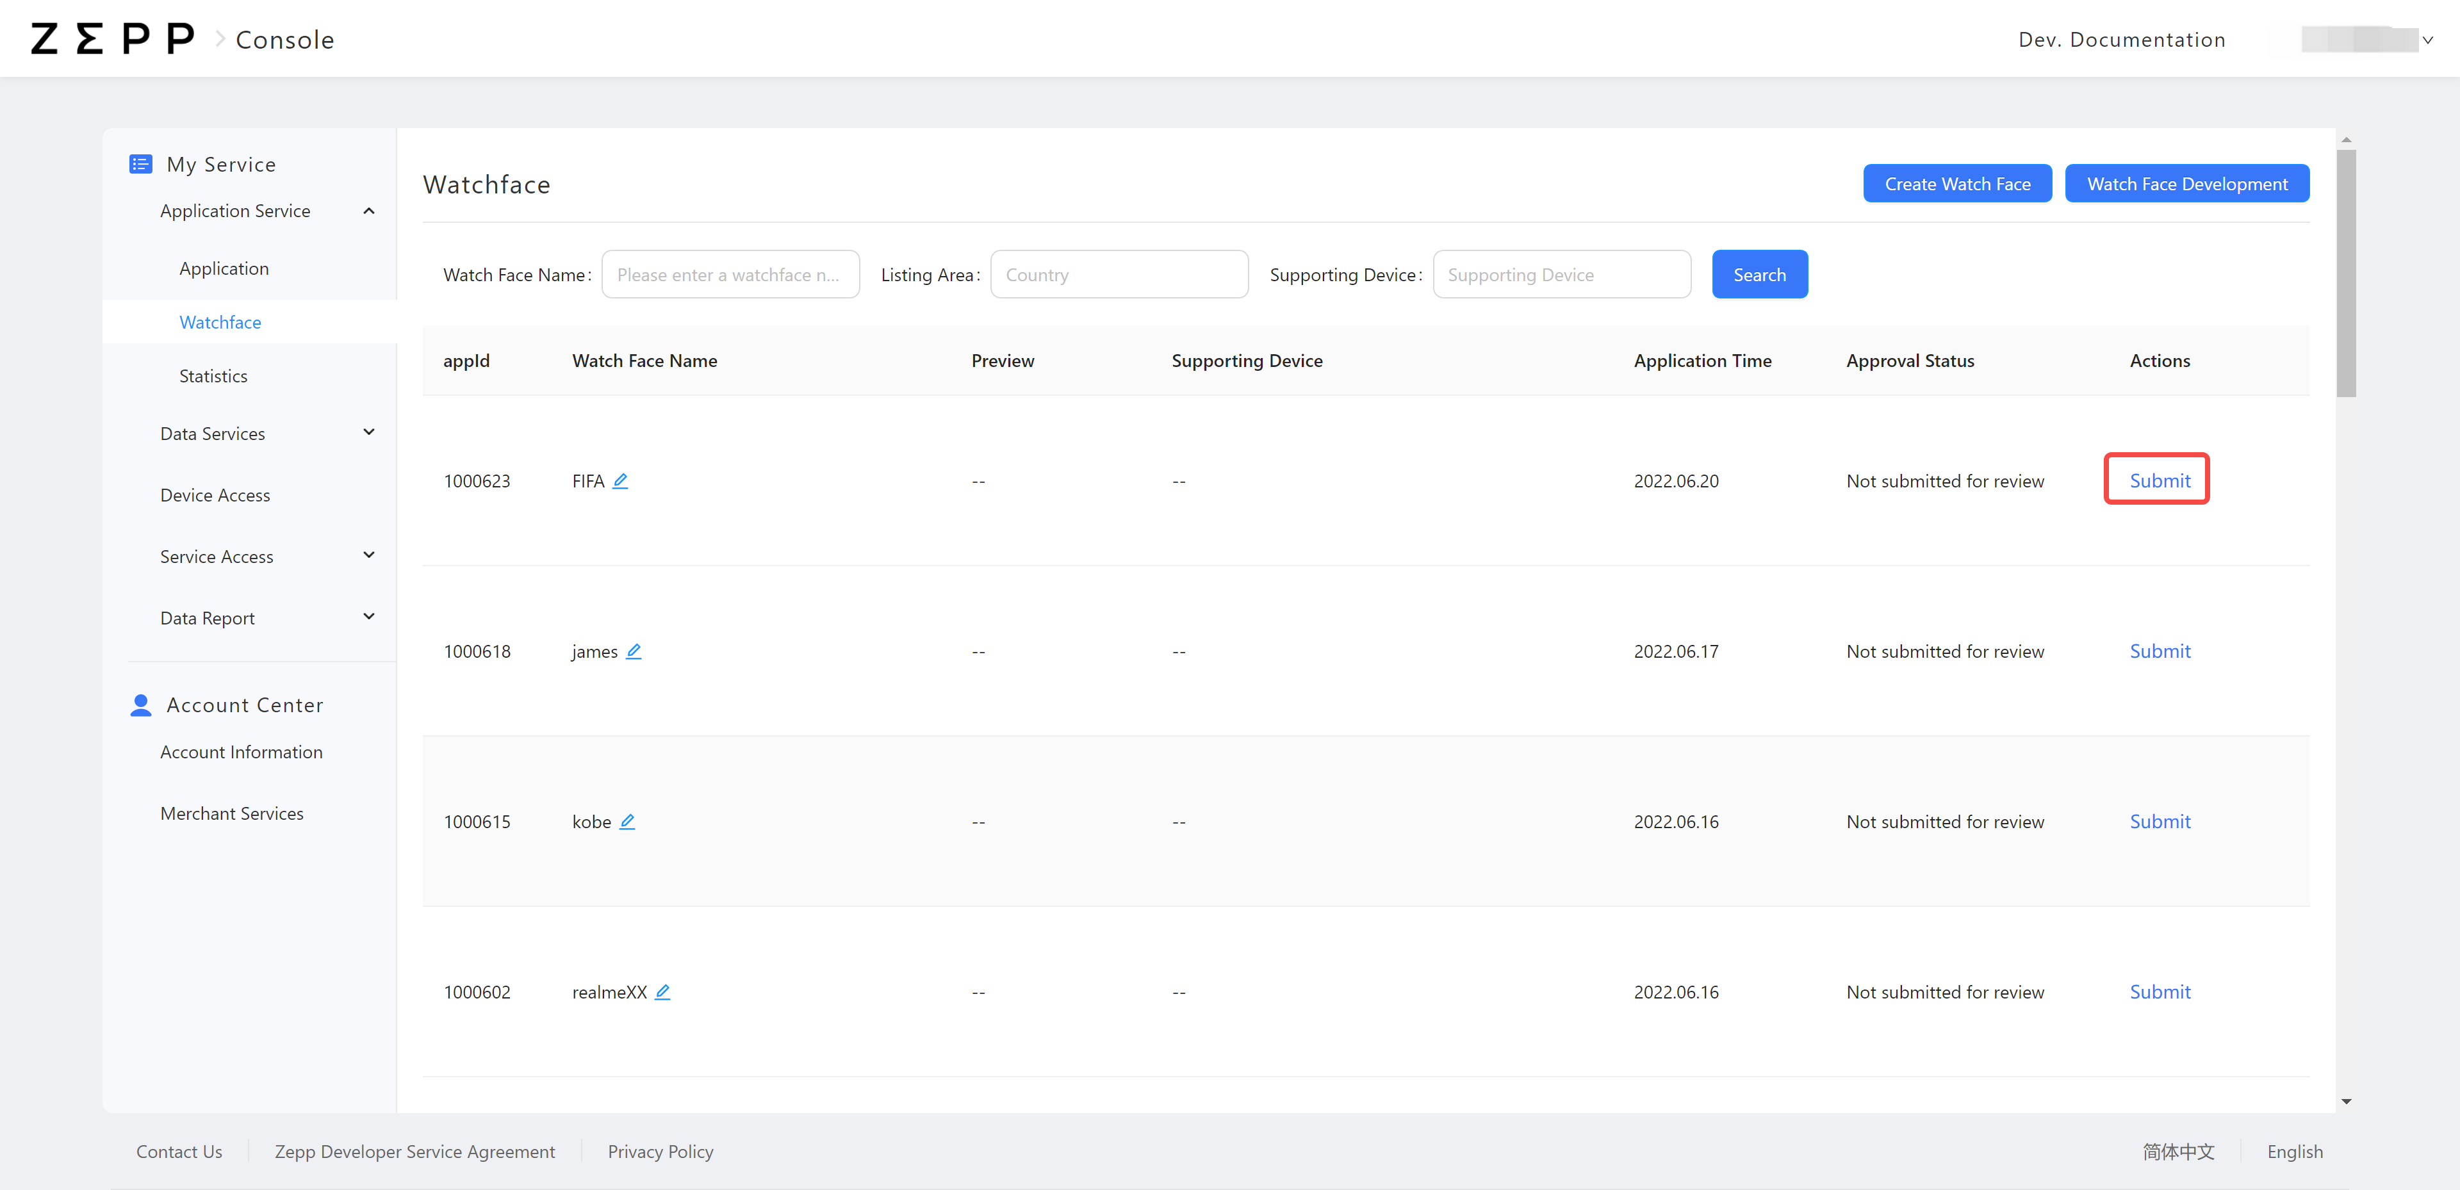Image resolution: width=2460 pixels, height=1190 pixels.
Task: Click the edit pencil next to FIFA
Action: point(619,480)
